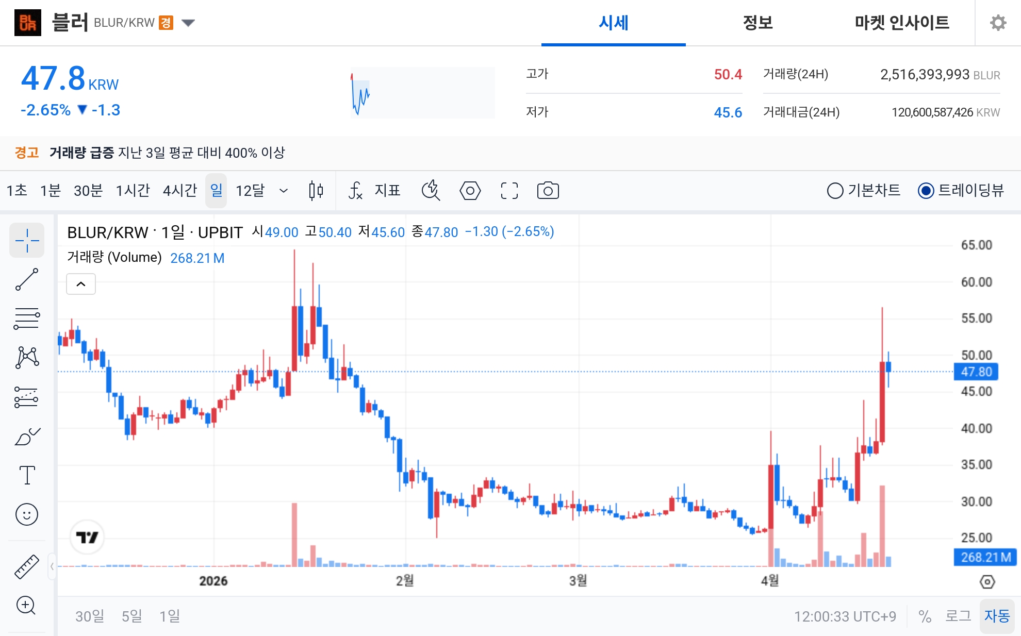
Task: Enter fullscreen chart mode
Action: tap(508, 190)
